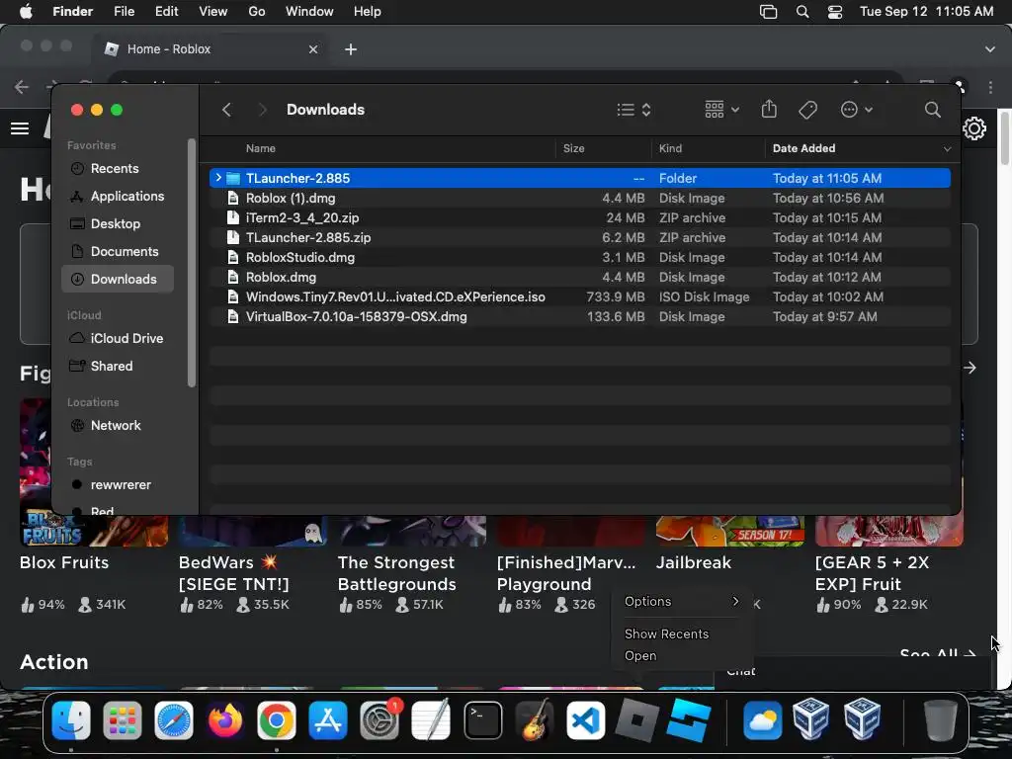This screenshot has height=759, width=1012.
Task: Click the Finder forward arrow
Action: coord(262,110)
